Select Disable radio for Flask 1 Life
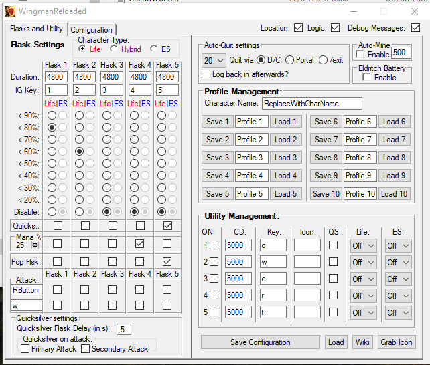Viewport: 430px width, 365px height. [52, 211]
